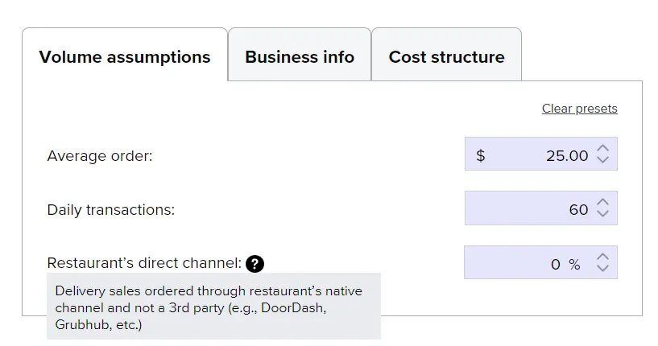This screenshot has height=346, width=658.
Task: Click the Average order label
Action: (x=100, y=156)
